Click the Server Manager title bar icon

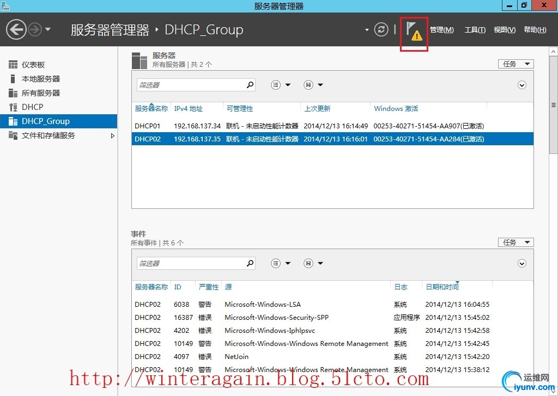coord(5,5)
